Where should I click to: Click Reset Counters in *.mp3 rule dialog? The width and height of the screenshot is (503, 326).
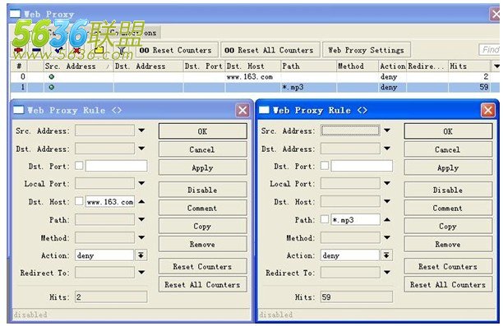(x=448, y=266)
